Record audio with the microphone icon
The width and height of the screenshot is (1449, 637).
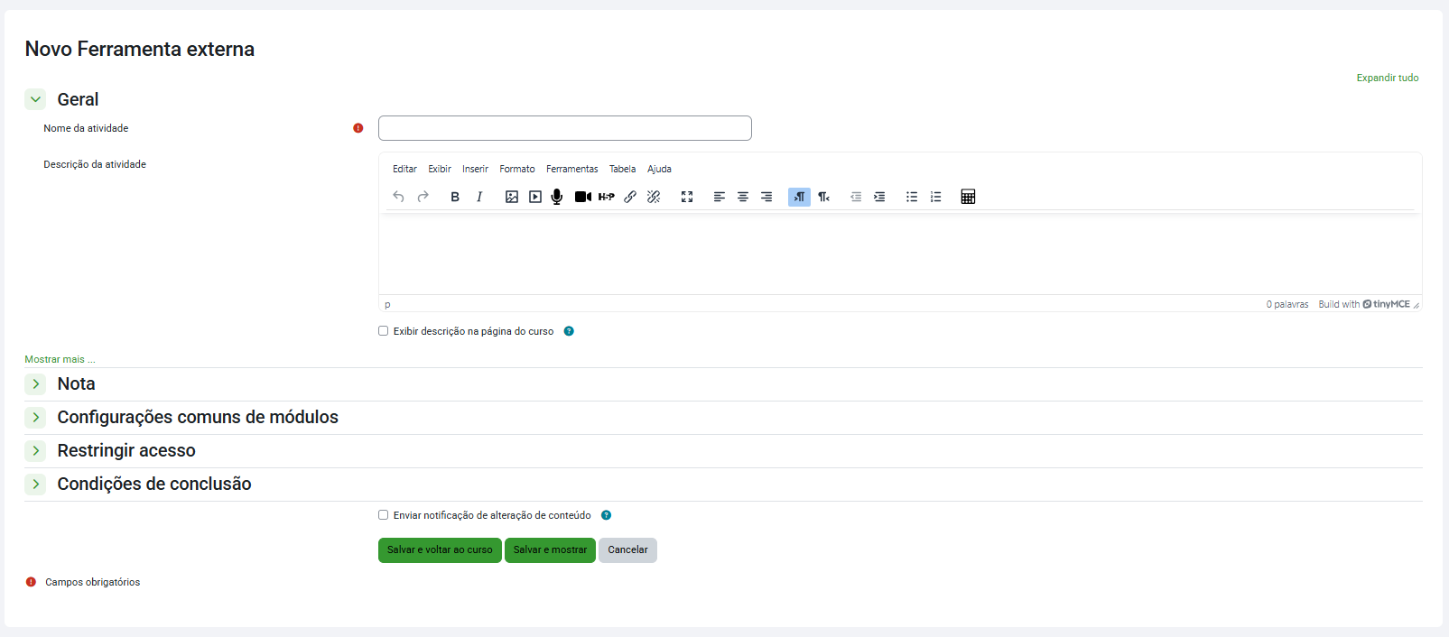pyautogui.click(x=557, y=197)
